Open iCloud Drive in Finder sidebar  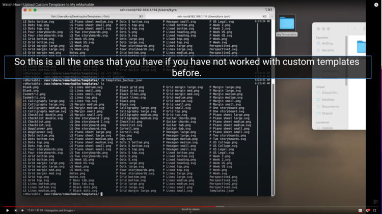(x=330, y=93)
